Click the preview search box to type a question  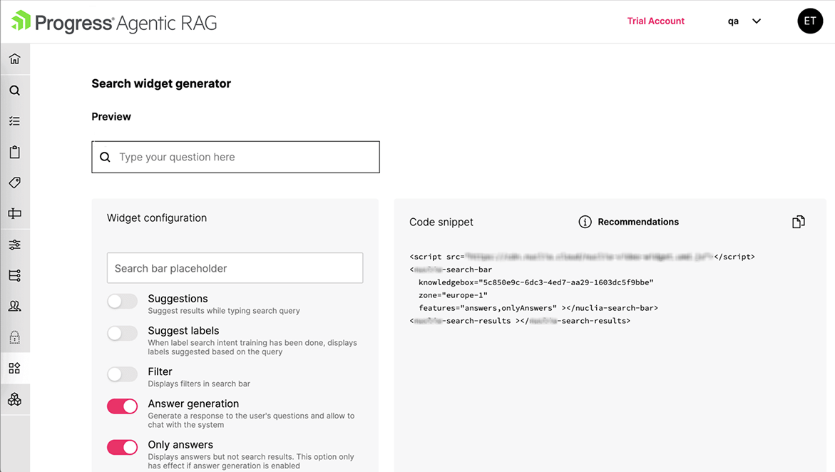235,157
